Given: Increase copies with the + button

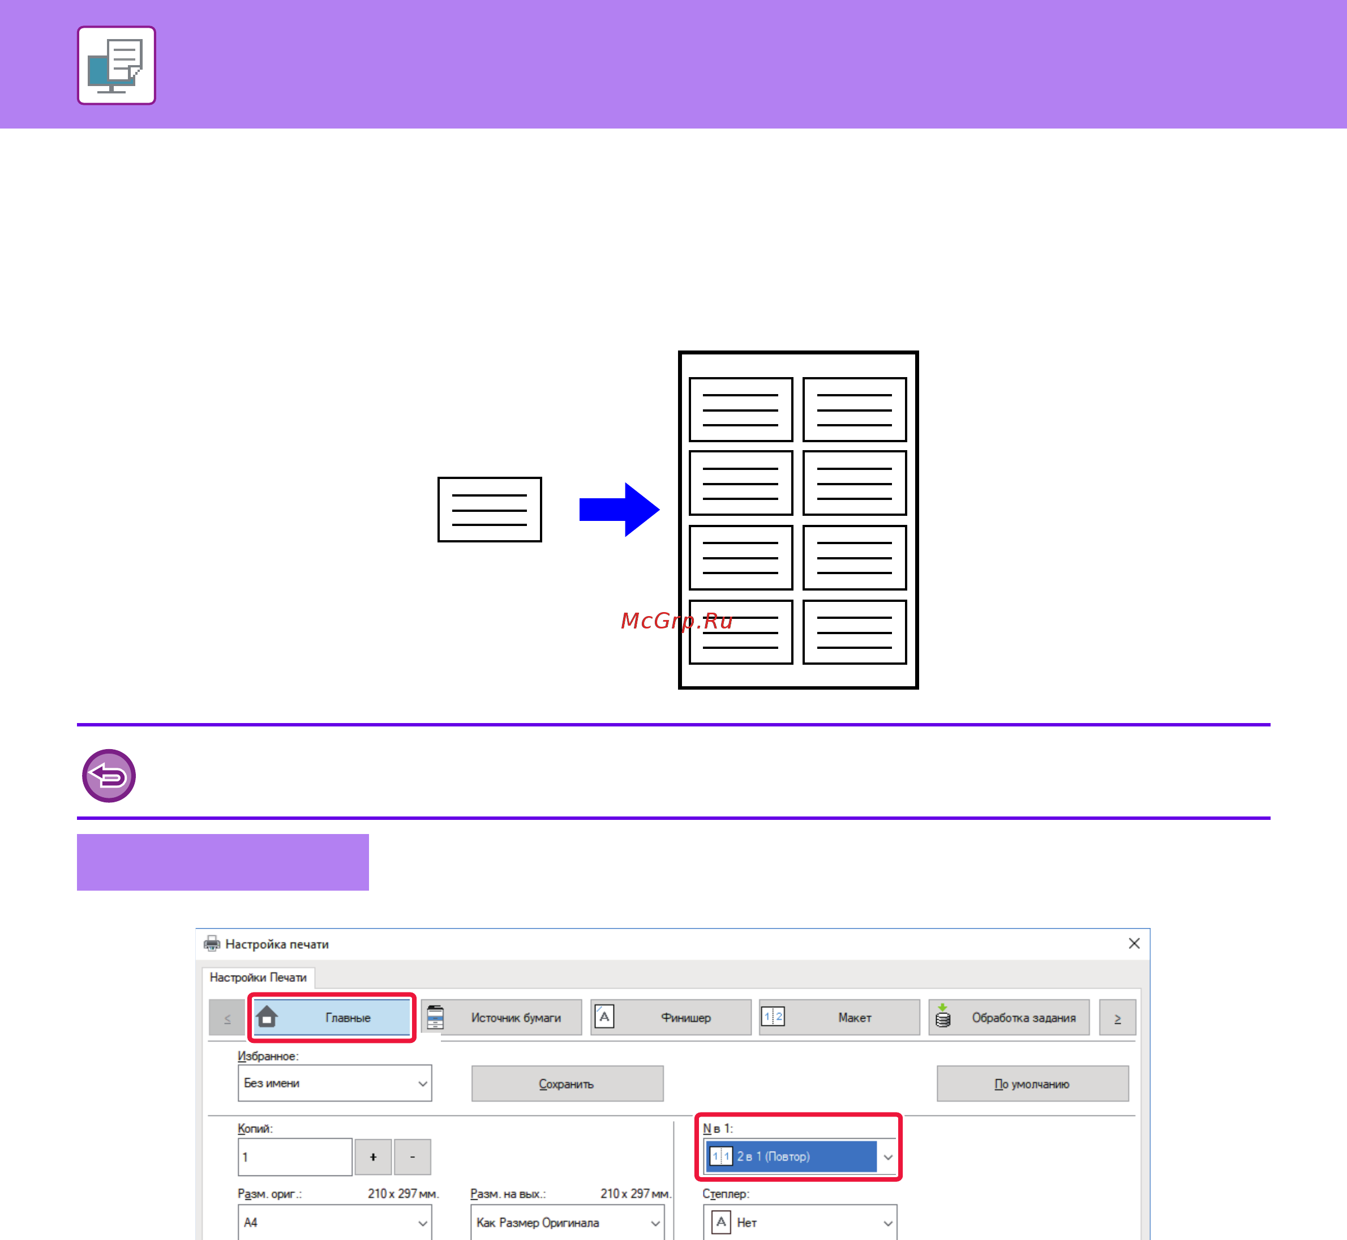Looking at the screenshot, I should click(373, 1157).
